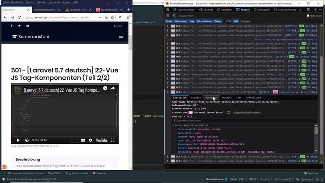Switch to the Kopfzeilen request tab
This screenshot has width=325, height=183.
180,98
